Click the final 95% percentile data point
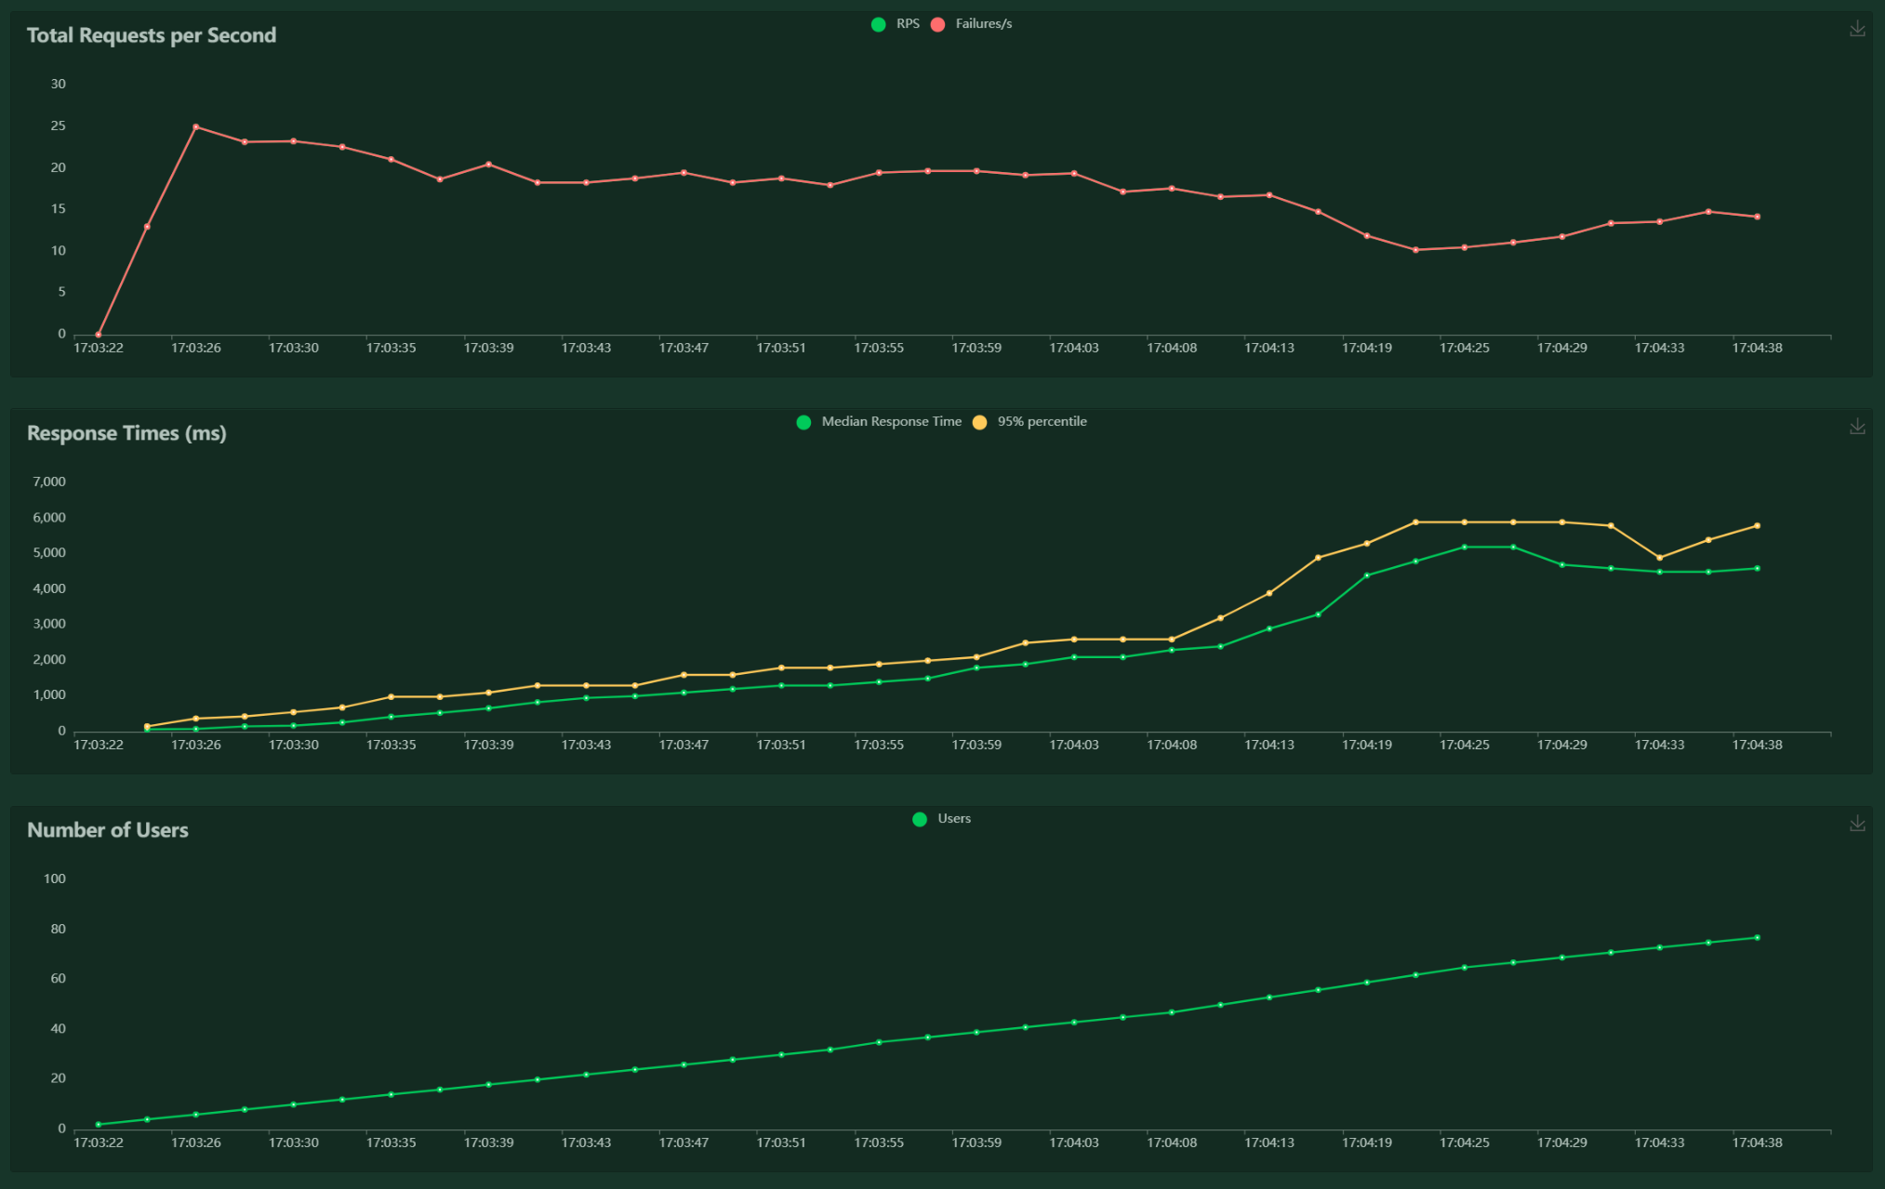 [x=1757, y=526]
